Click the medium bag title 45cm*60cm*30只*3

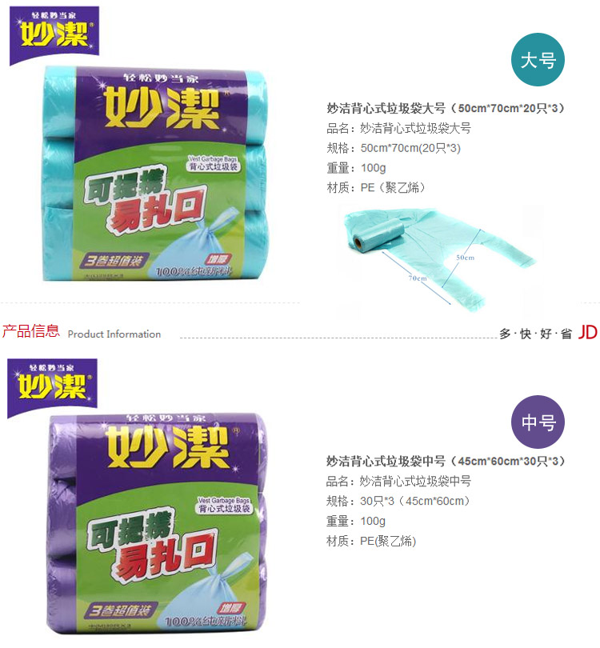coord(446,461)
